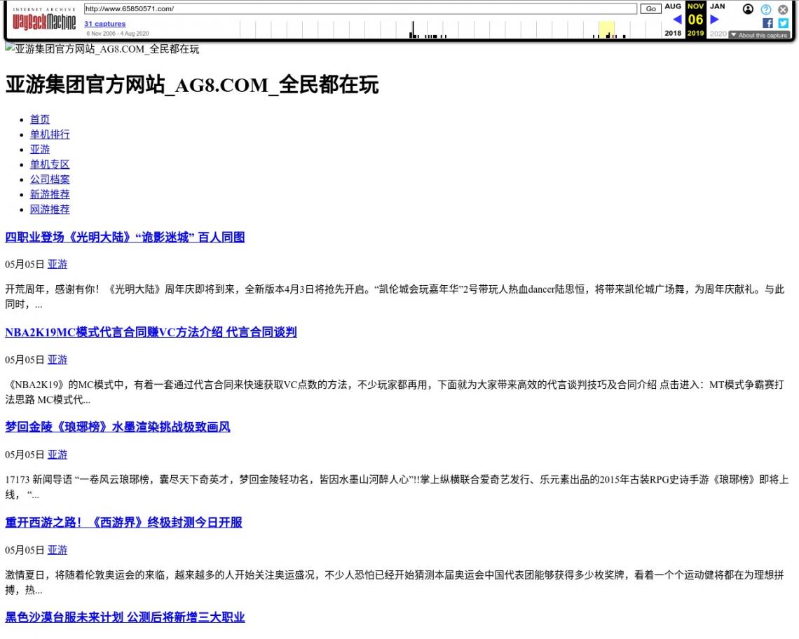The width and height of the screenshot is (799, 639).
Task: Click the highlighted section of captures sparkline
Action: (x=606, y=29)
